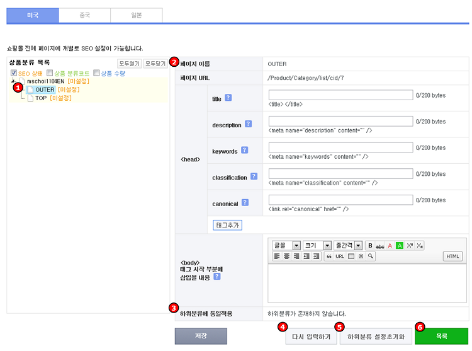472x351 pixels.
Task: Switch to the 일본 tab
Action: pos(136,15)
